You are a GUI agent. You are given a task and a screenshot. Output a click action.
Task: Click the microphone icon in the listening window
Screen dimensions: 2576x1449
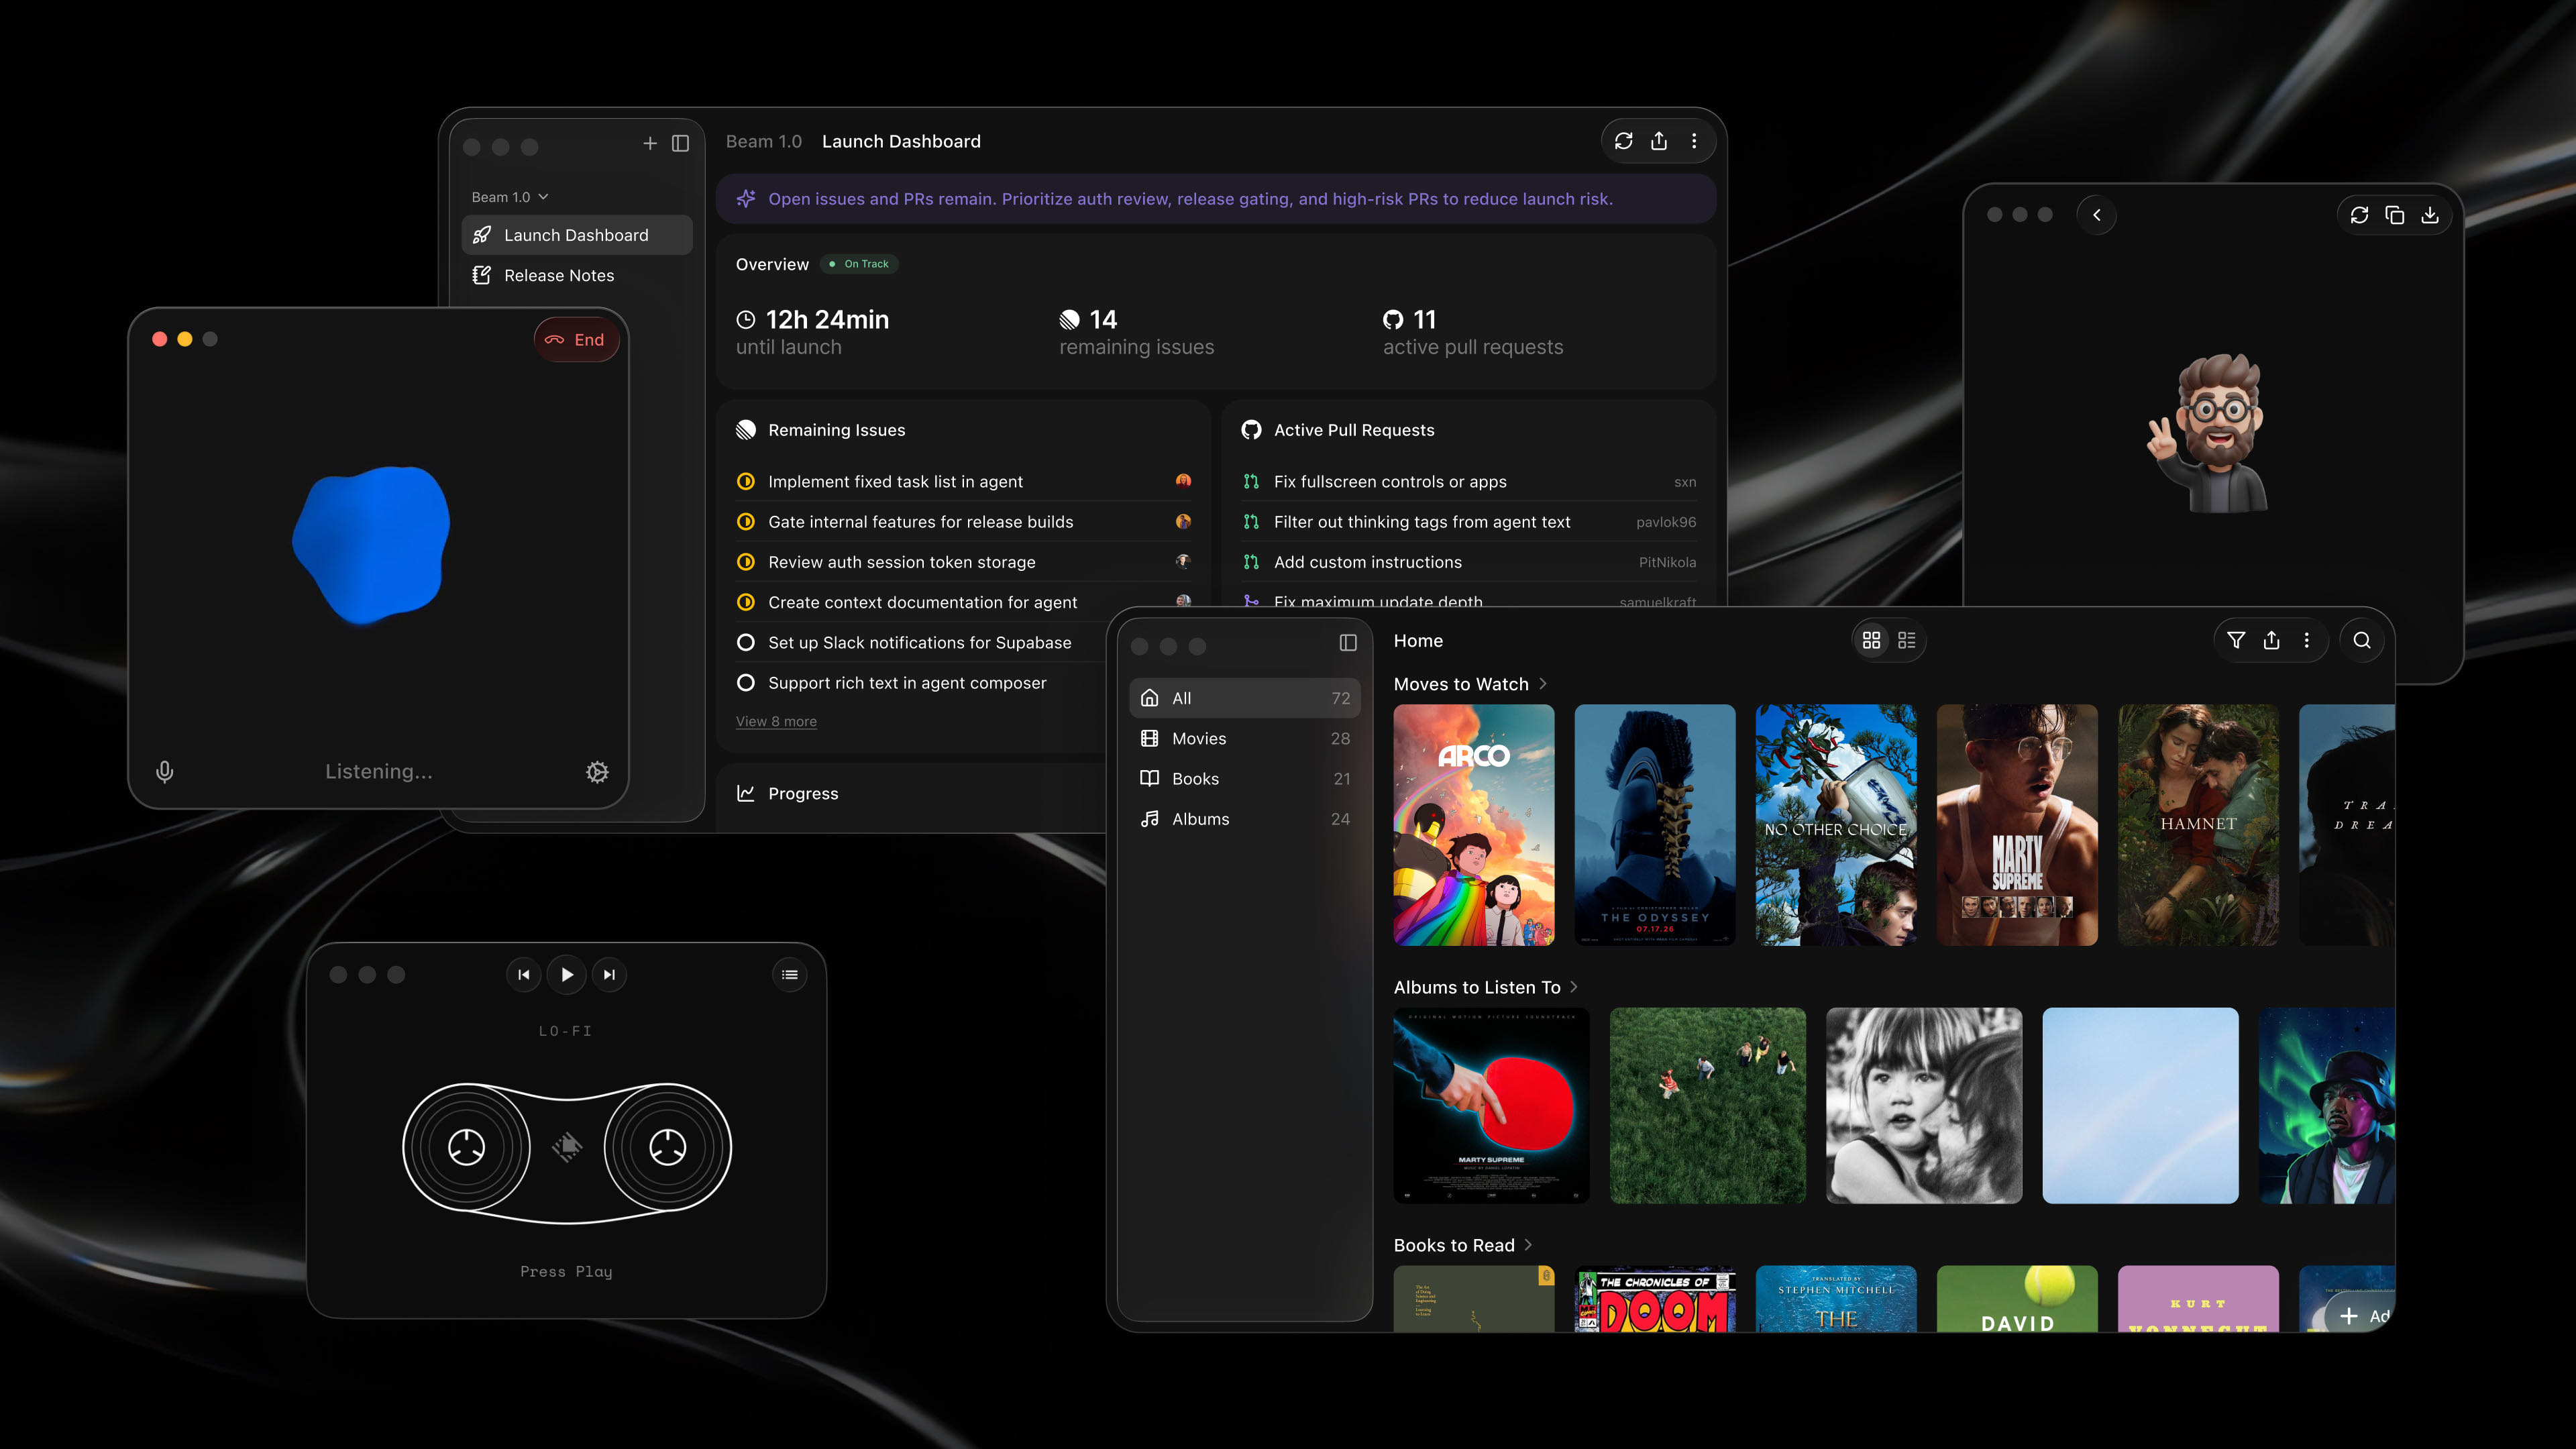coord(164,771)
